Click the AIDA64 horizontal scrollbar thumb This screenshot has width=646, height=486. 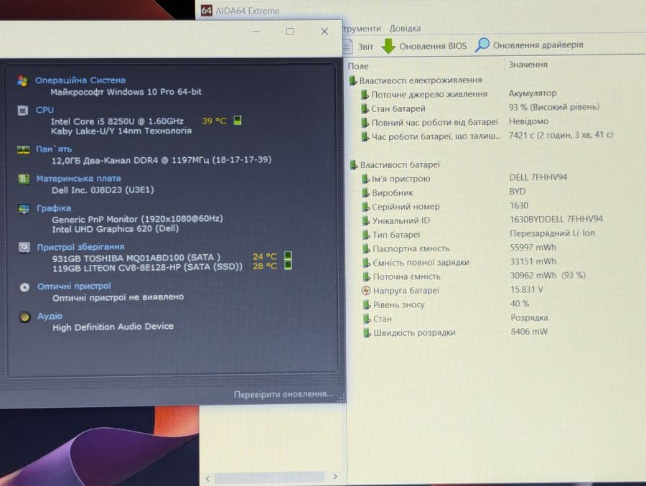269,477
